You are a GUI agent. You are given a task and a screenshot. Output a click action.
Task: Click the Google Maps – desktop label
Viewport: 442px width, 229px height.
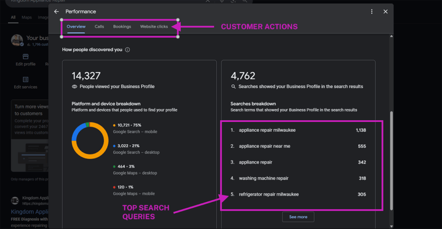(135, 173)
